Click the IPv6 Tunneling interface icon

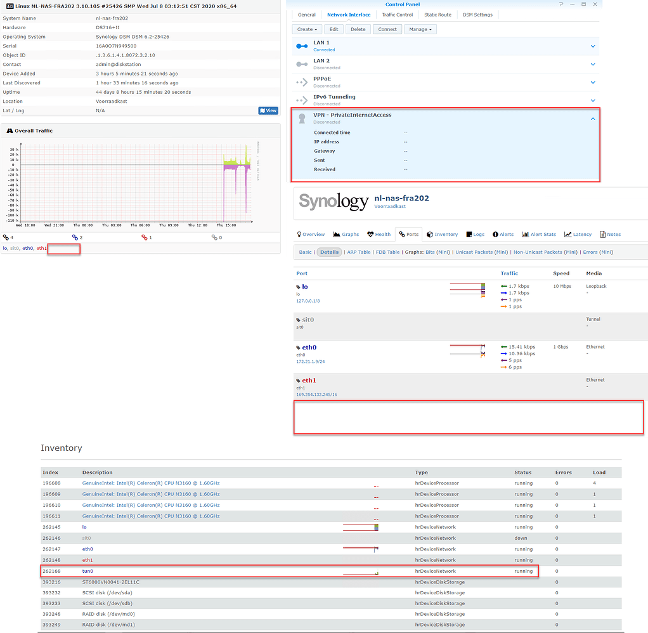302,100
